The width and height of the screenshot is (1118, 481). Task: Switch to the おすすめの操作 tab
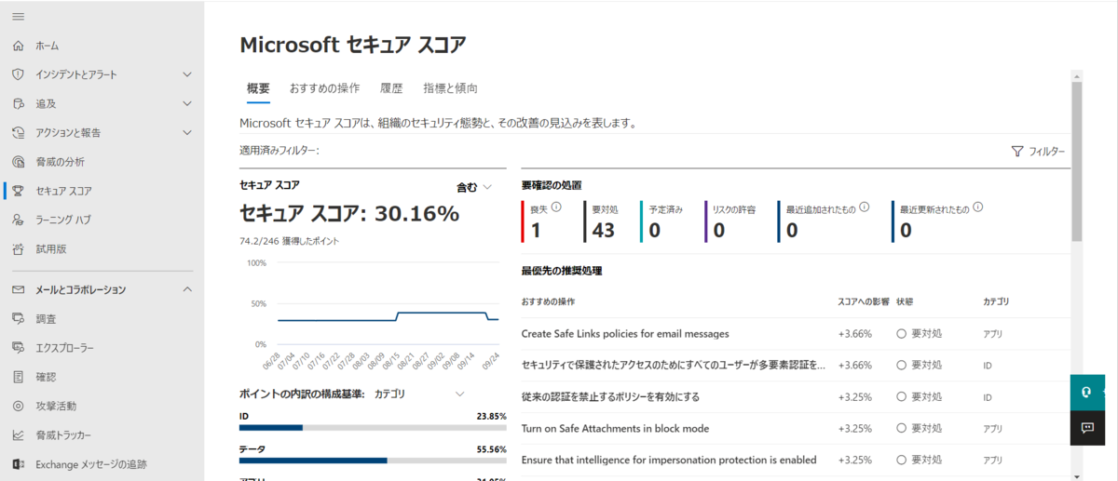pos(324,88)
